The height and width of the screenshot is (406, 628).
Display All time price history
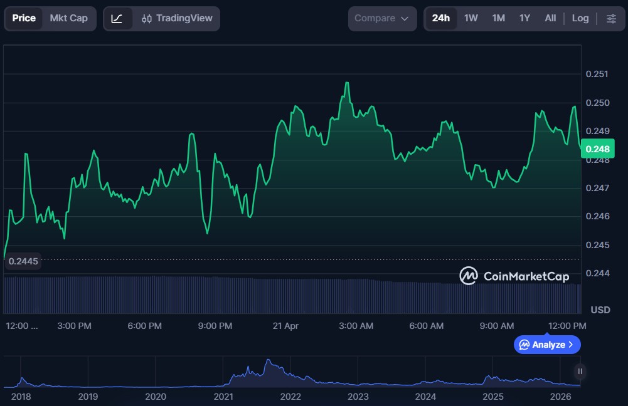coord(550,18)
